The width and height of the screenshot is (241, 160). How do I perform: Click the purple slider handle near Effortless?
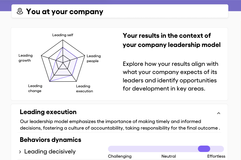pyautogui.click(x=204, y=149)
